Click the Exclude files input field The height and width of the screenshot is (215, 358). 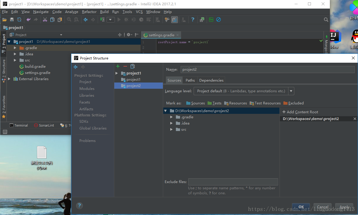[x=233, y=182]
